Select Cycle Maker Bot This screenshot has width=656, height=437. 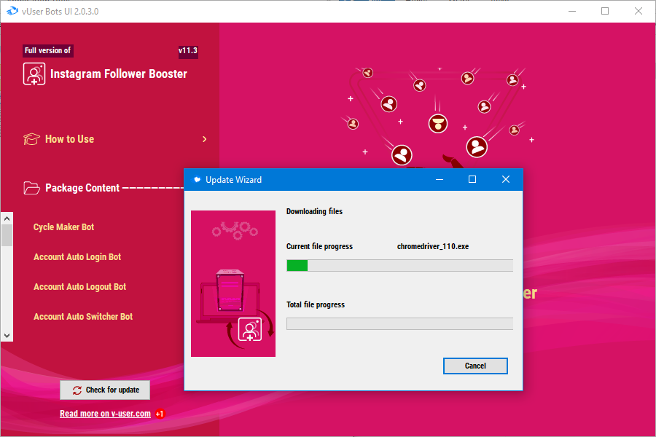(x=63, y=227)
